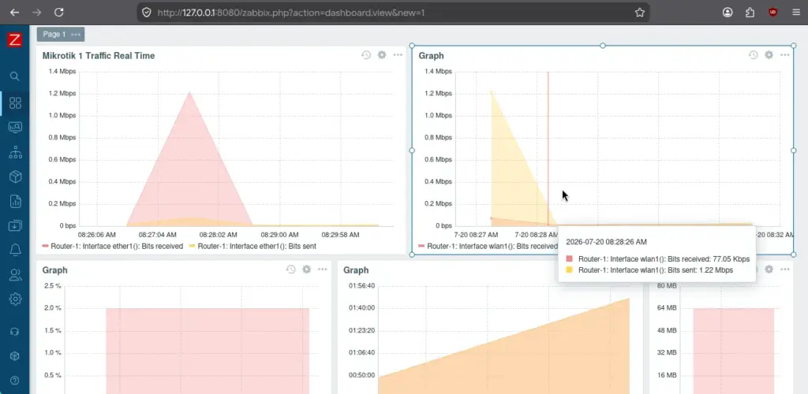Open the Services tree sidebar icon
Viewport: 808px width, 394px height.
(15, 152)
